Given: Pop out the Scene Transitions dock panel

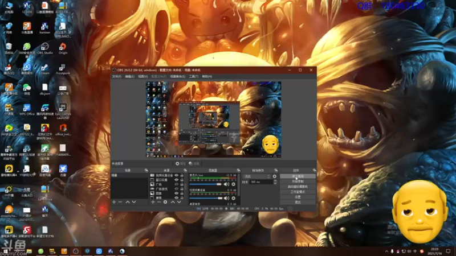Looking at the screenshot, I should click(x=276, y=170).
